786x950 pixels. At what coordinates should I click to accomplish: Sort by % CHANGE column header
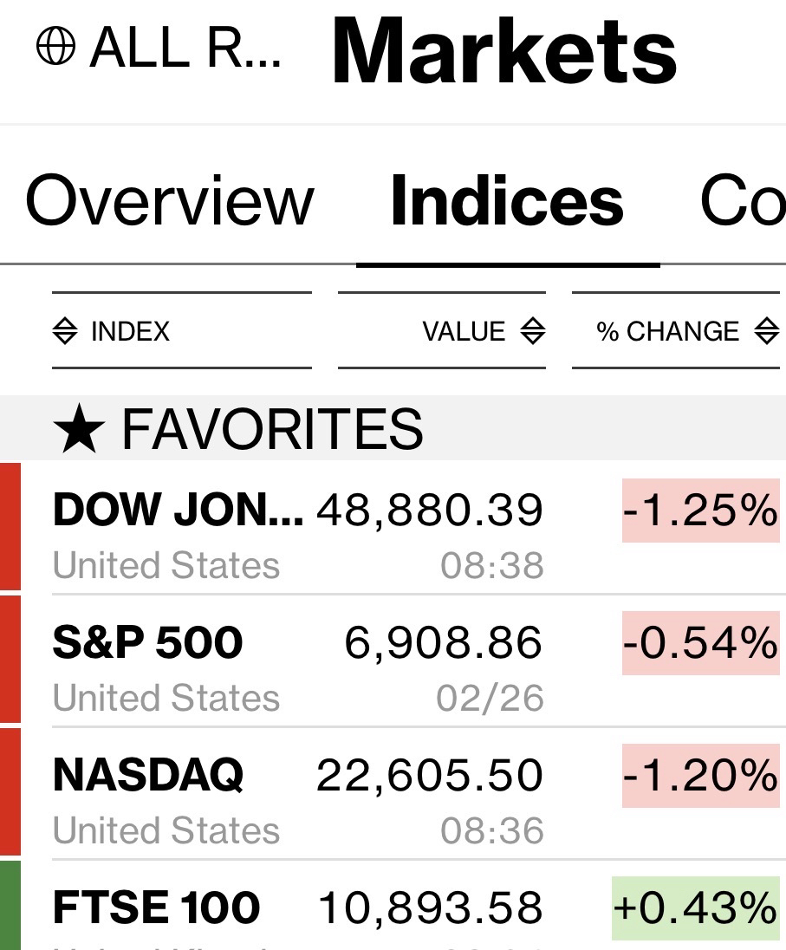(x=667, y=331)
